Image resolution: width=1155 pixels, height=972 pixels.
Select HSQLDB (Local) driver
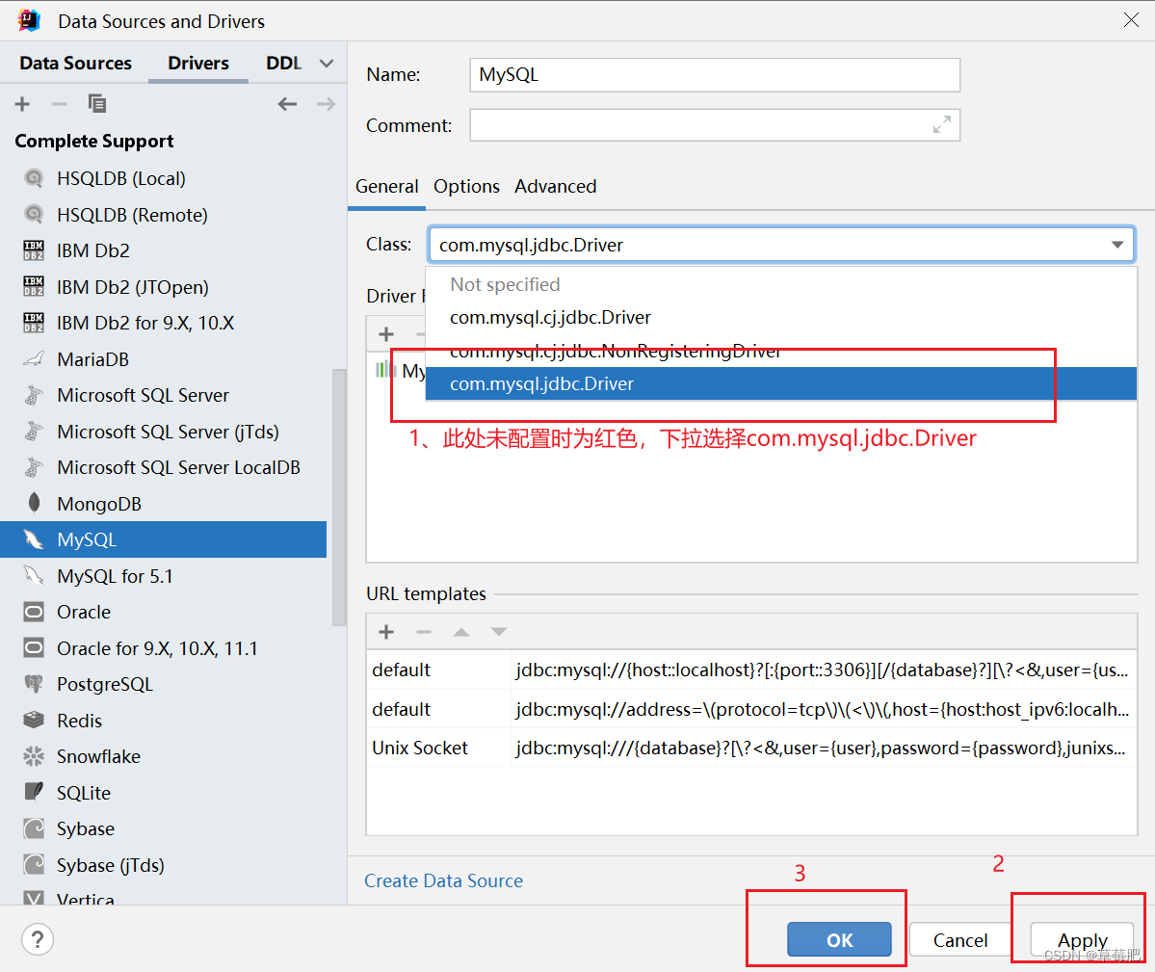(x=164, y=178)
